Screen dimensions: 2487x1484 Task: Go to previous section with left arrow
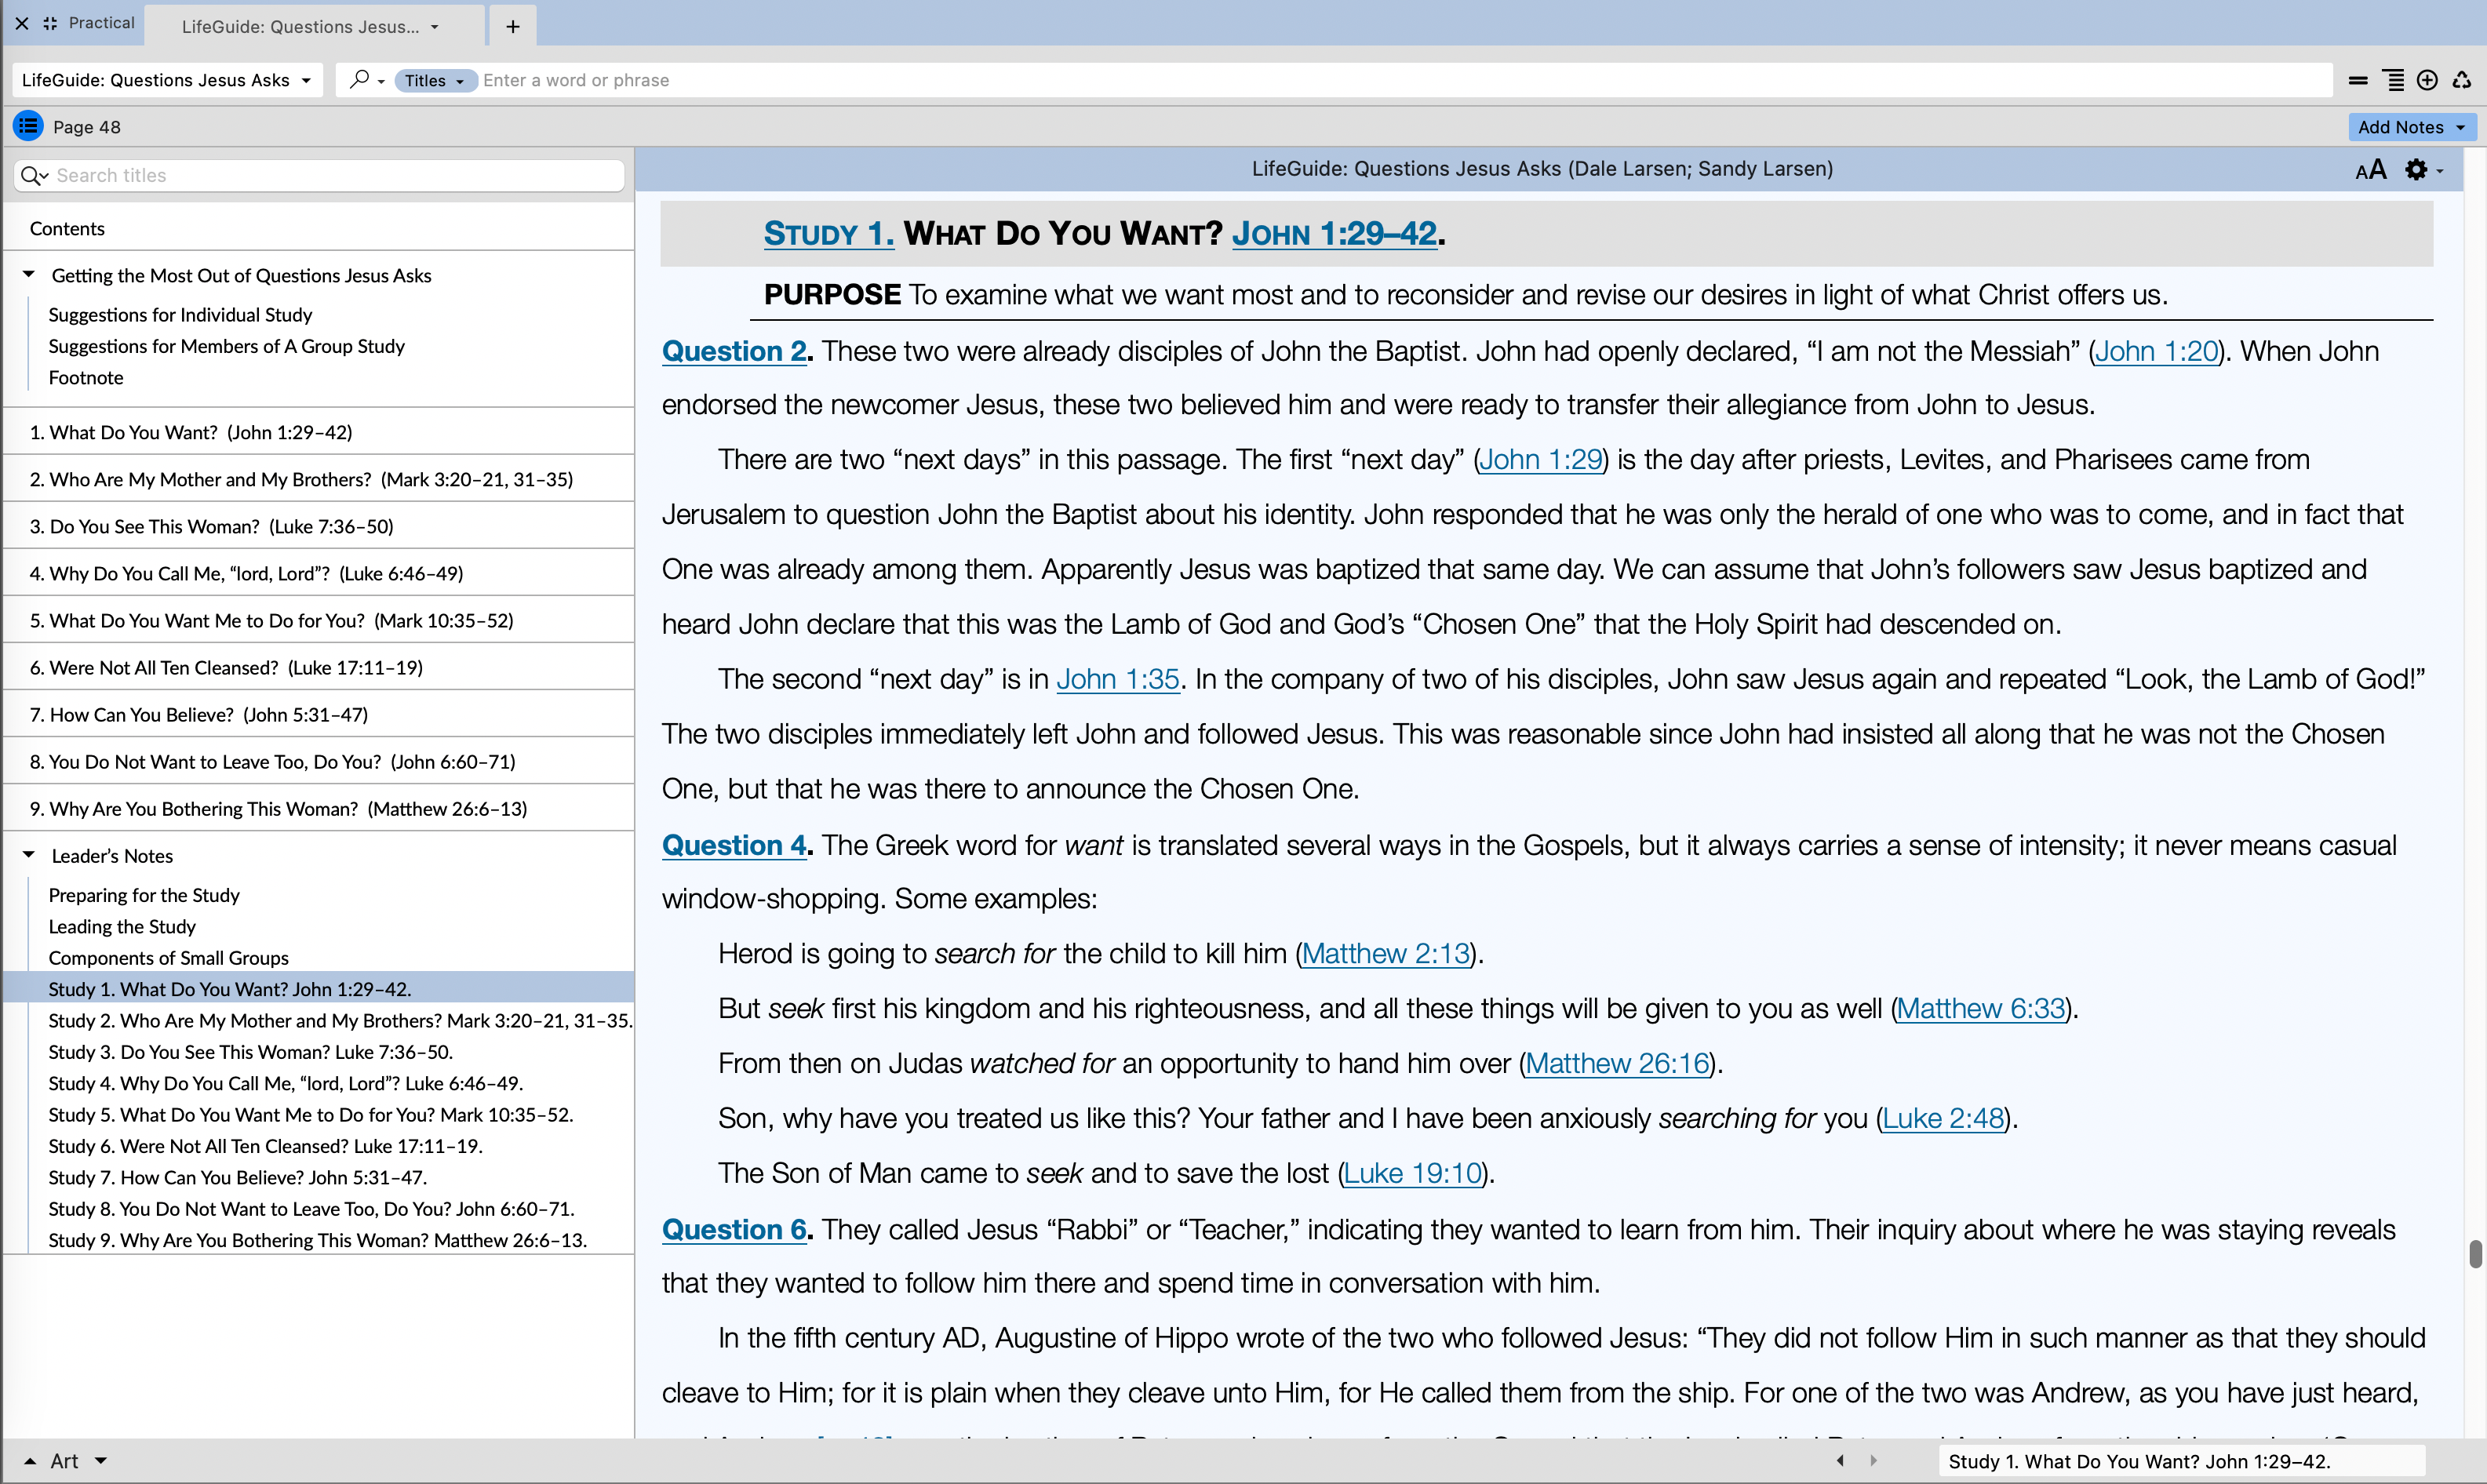[x=1840, y=1460]
